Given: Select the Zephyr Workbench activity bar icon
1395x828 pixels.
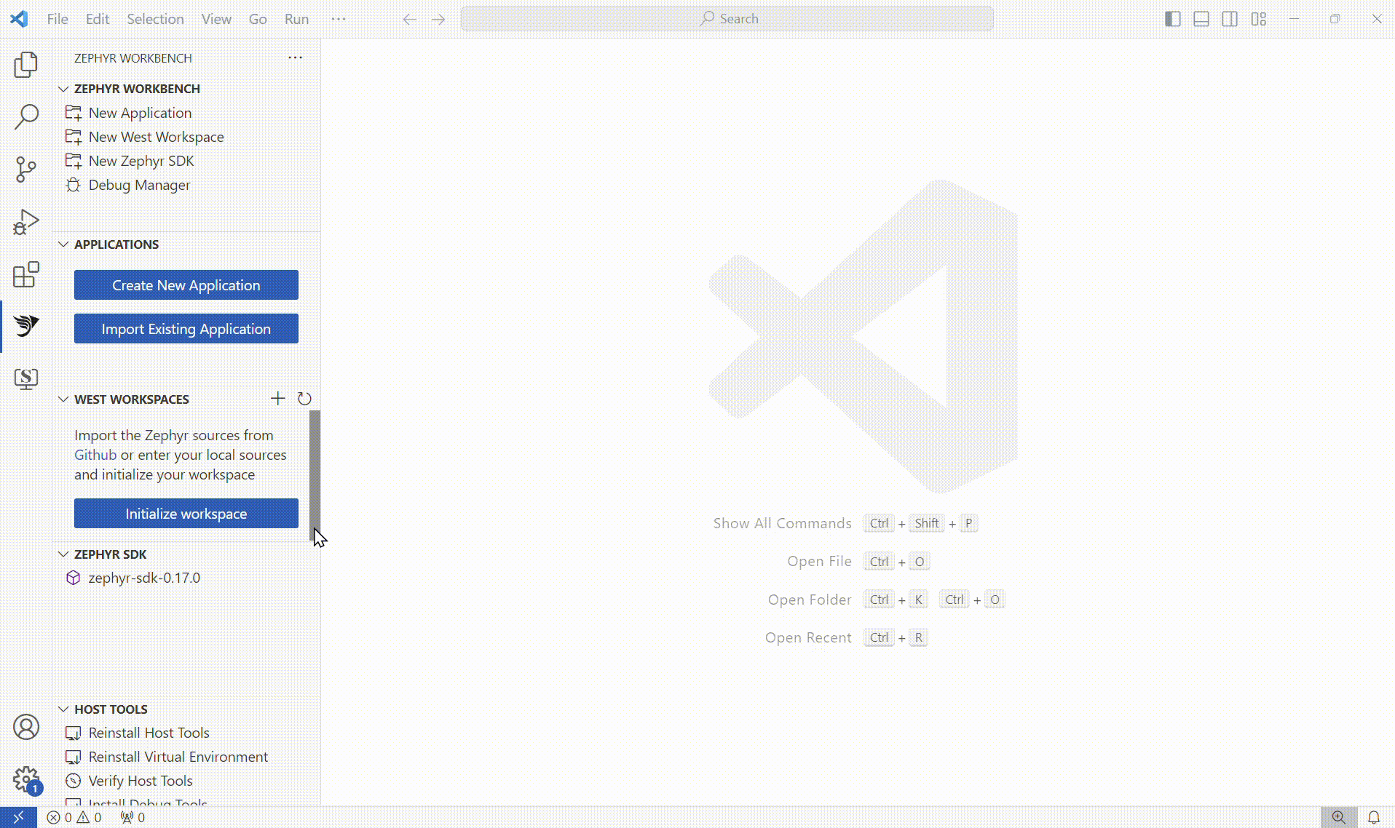Looking at the screenshot, I should [x=26, y=326].
